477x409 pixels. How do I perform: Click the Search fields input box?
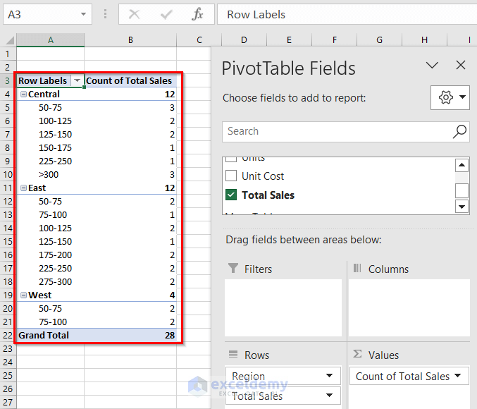[x=338, y=131]
